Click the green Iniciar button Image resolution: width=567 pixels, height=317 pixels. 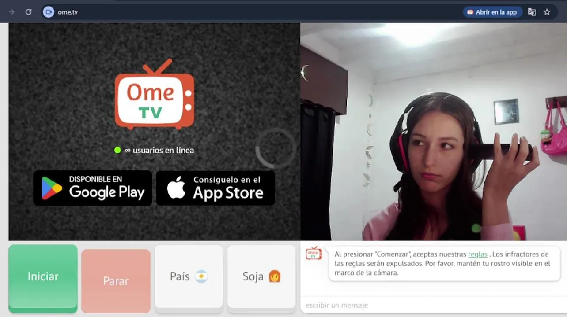pos(43,278)
